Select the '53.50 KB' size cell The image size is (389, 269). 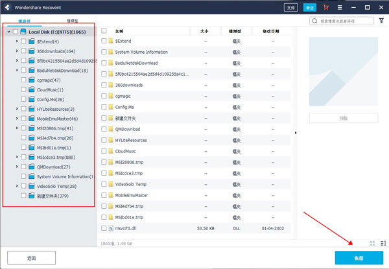click(206, 228)
